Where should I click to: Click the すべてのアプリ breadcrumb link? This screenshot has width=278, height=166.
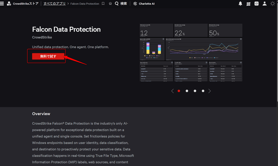(54, 4)
